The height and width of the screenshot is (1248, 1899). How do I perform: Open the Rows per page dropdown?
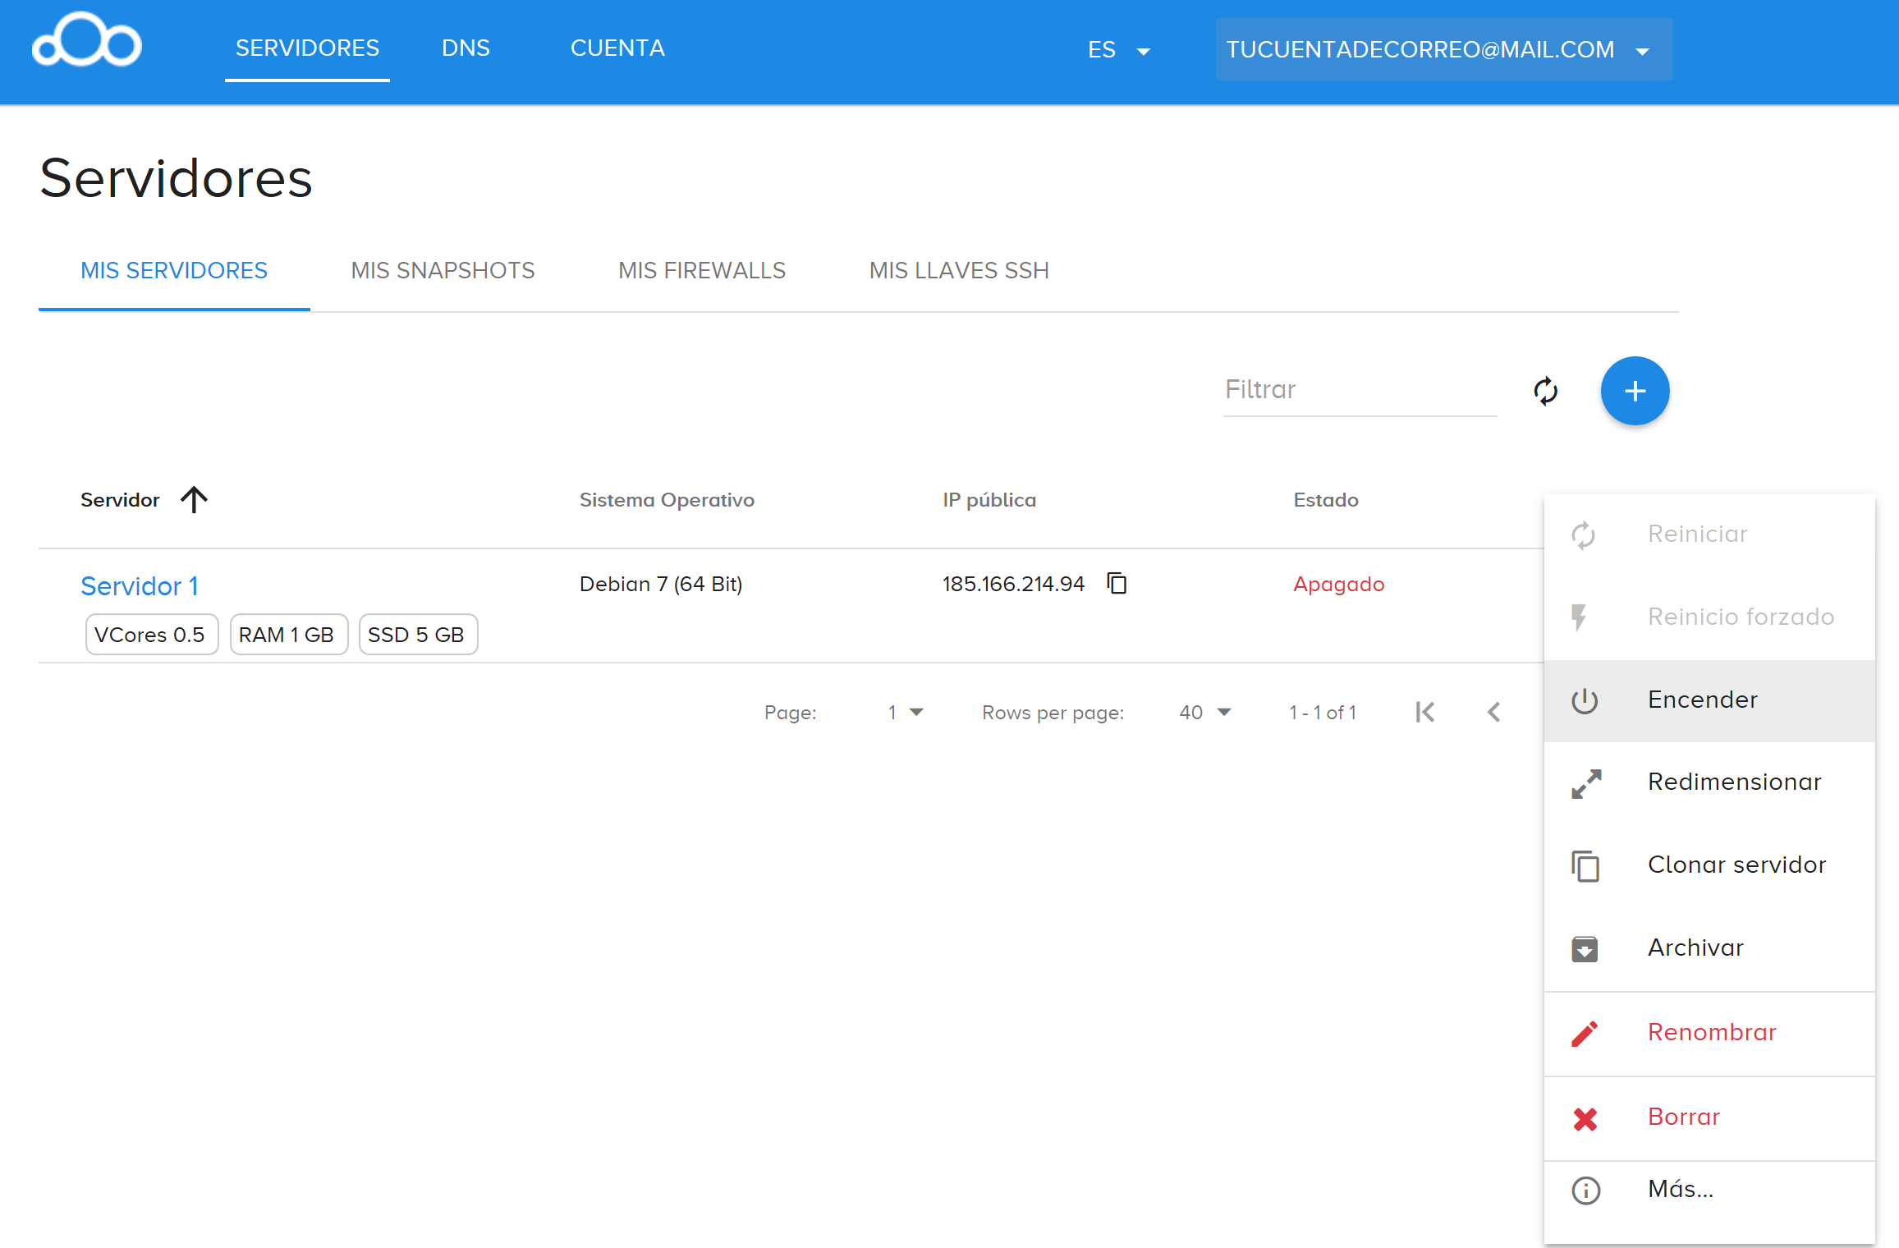pos(1204,712)
